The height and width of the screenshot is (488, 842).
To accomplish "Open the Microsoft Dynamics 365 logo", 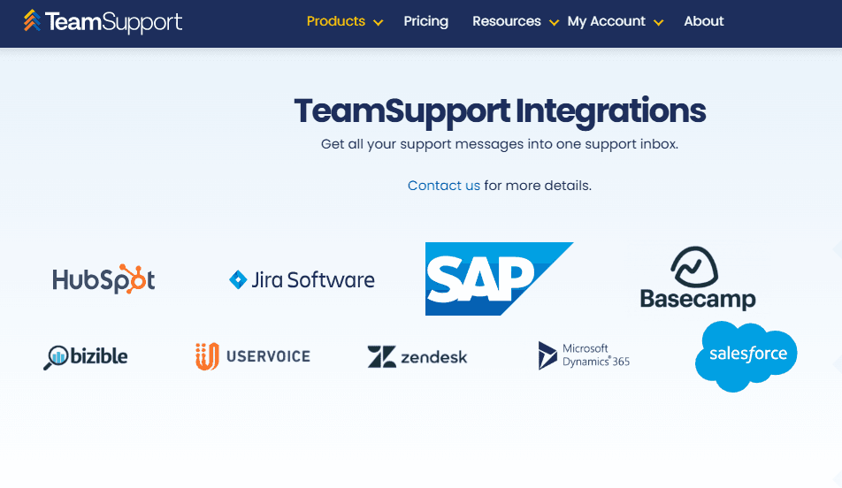I will tap(584, 355).
